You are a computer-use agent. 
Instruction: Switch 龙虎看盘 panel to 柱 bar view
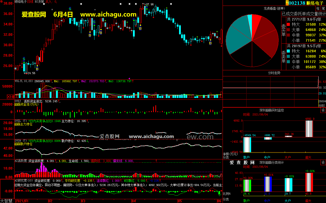click(318, 8)
